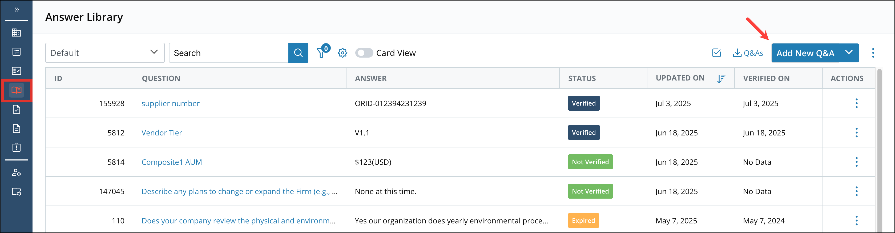Select the checklist icon in the left sidebar
895x233 pixels.
point(16,70)
